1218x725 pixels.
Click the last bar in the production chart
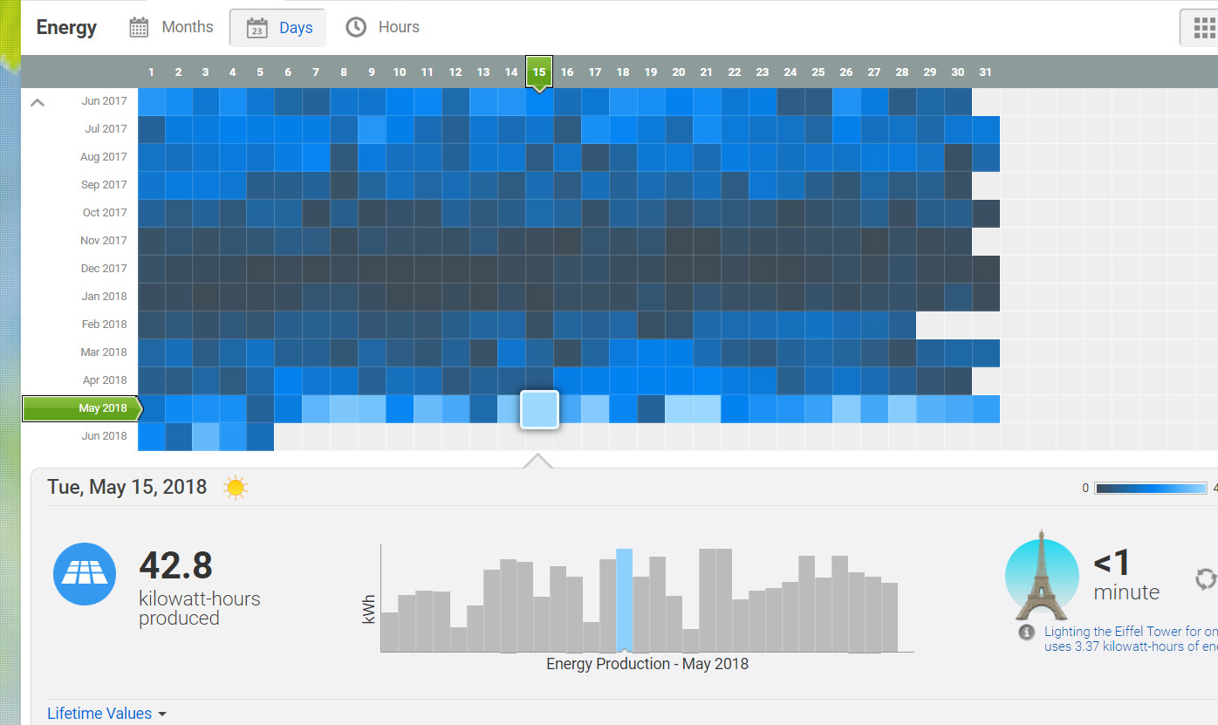pyautogui.click(x=889, y=618)
